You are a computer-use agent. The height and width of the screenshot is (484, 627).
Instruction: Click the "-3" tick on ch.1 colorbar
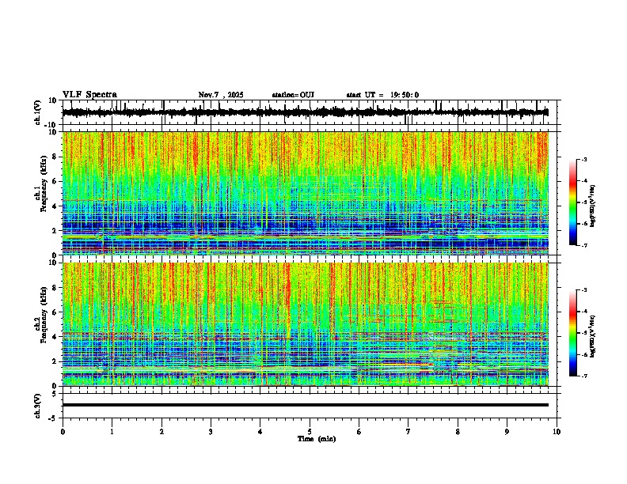(x=583, y=159)
